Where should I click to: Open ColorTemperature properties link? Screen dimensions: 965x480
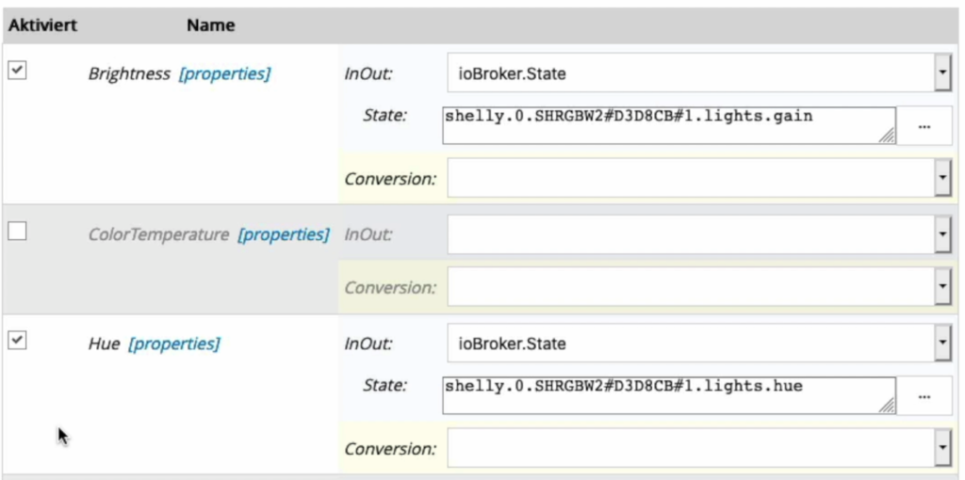(283, 234)
